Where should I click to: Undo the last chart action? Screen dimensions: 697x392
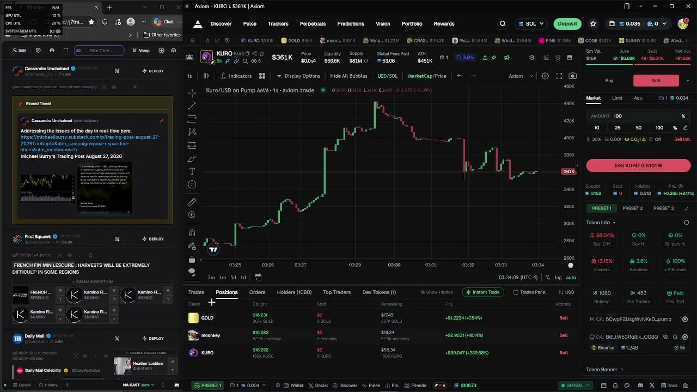pos(460,76)
